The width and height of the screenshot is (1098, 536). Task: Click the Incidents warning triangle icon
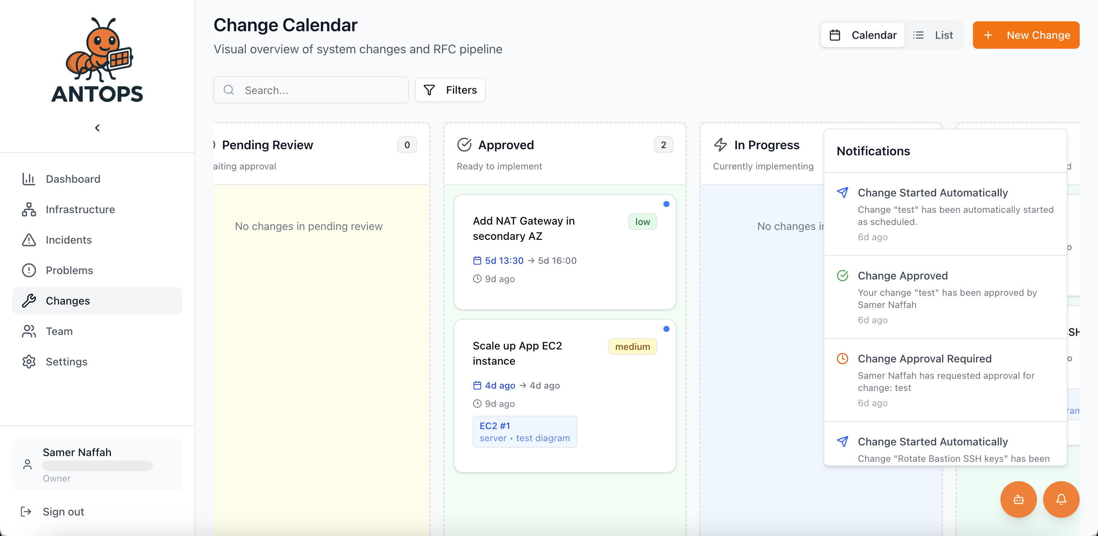29,240
